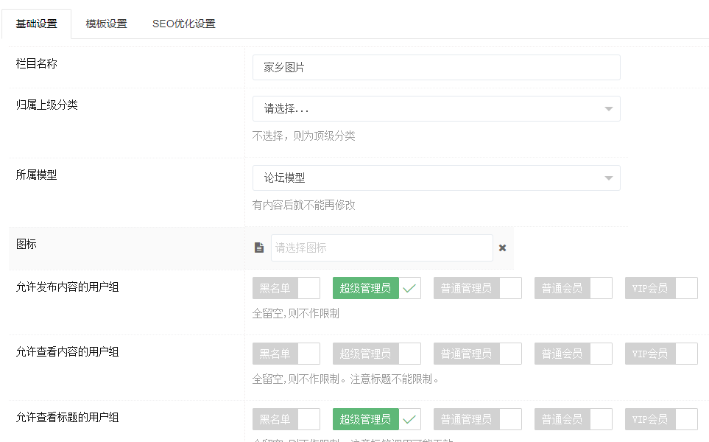The image size is (709, 442).
Task: Disable 超级管理员 for viewing titles
Action: point(376,419)
